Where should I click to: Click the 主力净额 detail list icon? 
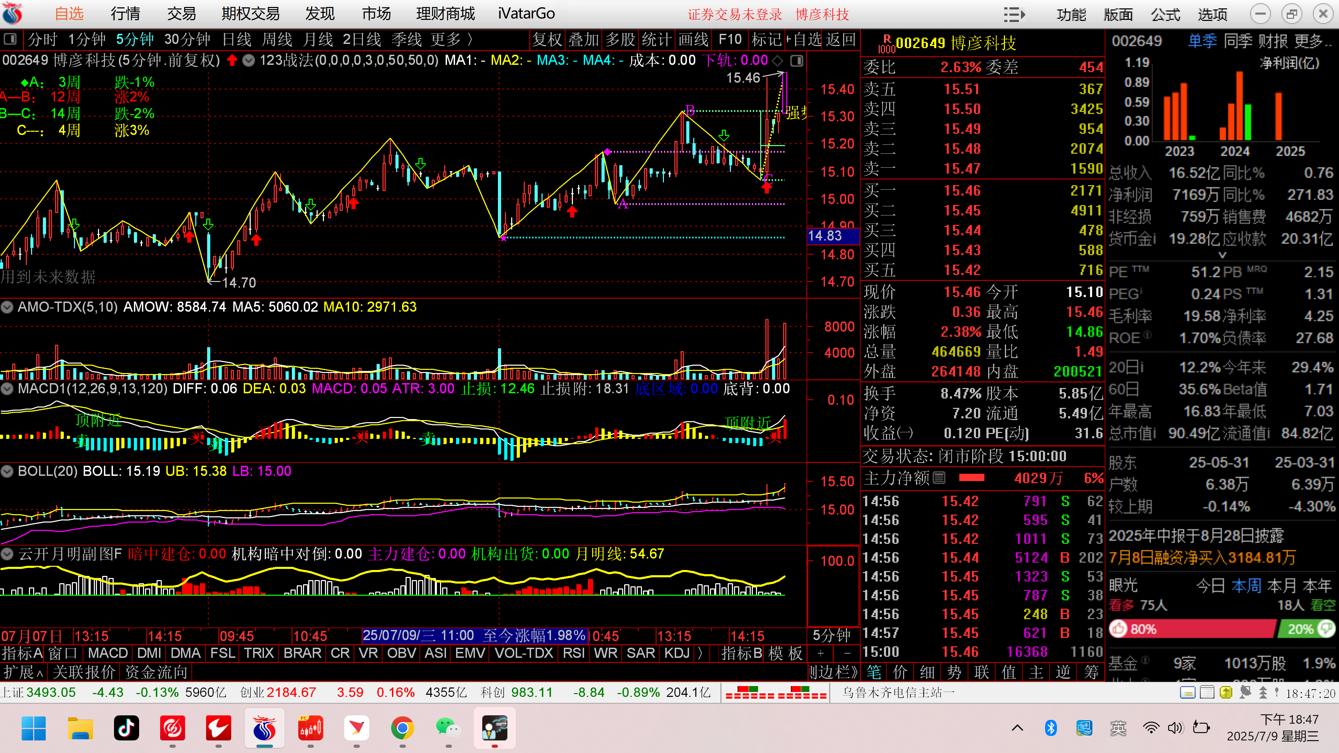(939, 478)
